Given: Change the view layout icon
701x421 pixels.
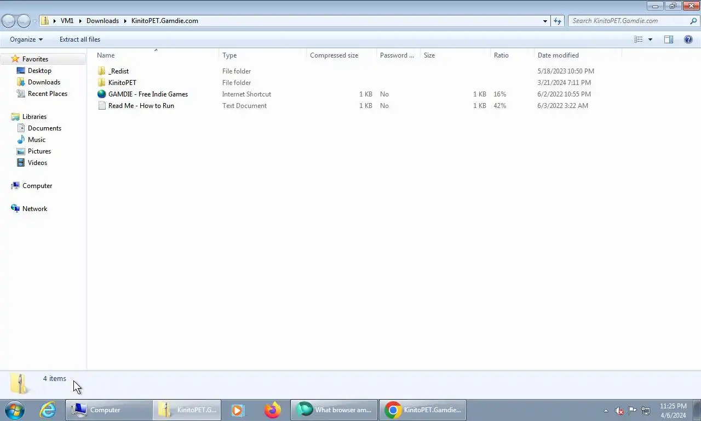Looking at the screenshot, I should 639,39.
